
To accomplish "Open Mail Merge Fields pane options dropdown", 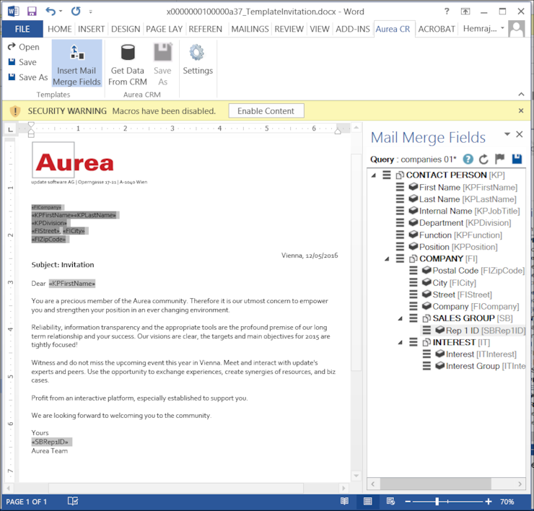I will click(507, 134).
